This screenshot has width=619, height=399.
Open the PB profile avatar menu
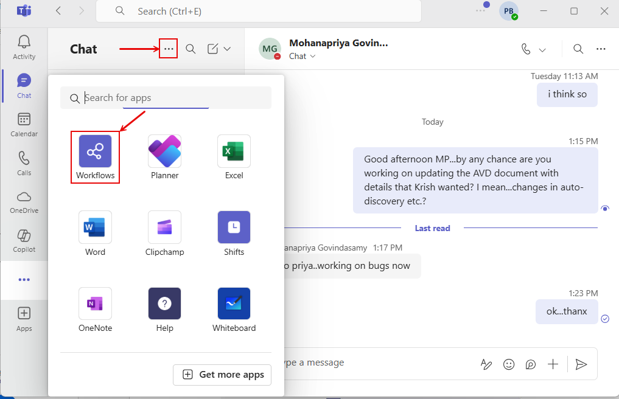508,11
